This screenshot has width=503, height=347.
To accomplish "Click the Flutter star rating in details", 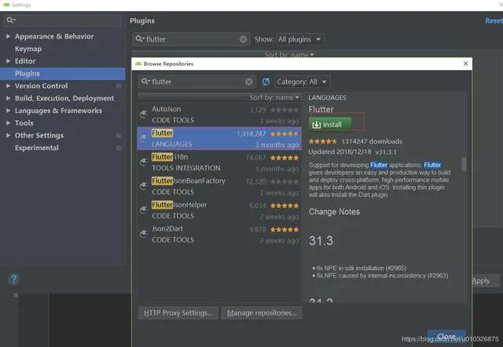I will tap(323, 141).
